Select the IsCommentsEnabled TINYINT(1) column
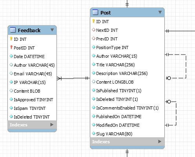The height and width of the screenshot is (157, 195). pos(127,108)
